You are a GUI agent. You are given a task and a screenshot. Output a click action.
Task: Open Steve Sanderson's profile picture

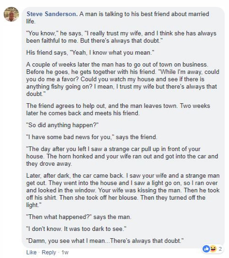11,14
